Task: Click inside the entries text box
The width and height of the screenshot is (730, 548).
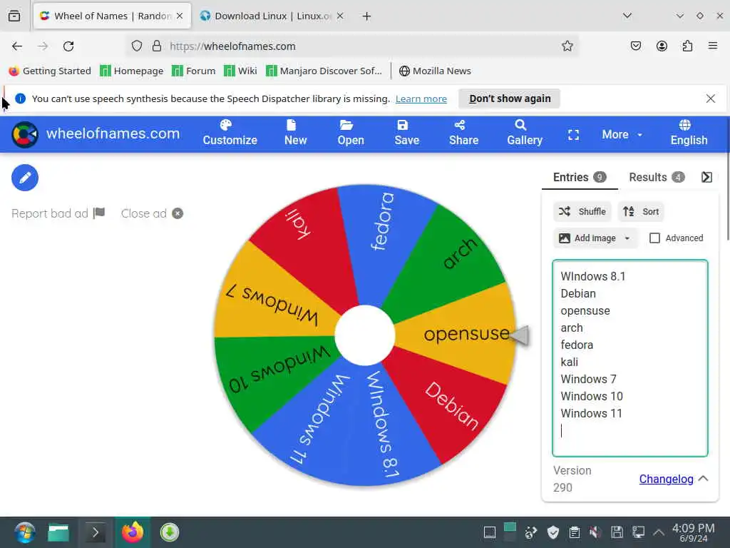Action: point(630,358)
